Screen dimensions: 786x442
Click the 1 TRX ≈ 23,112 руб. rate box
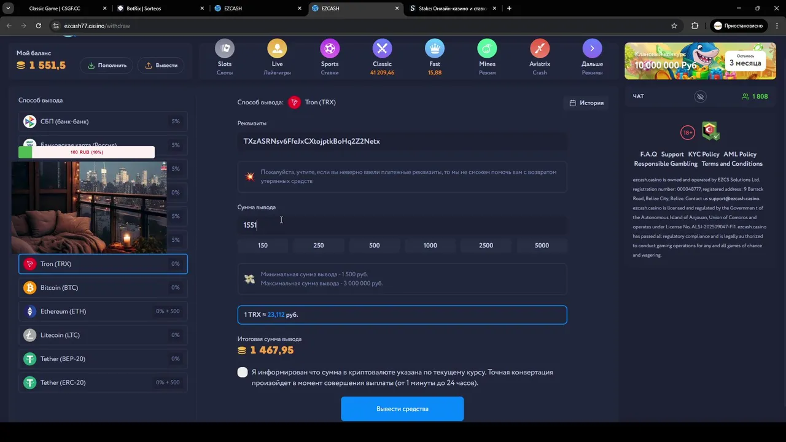(x=402, y=314)
